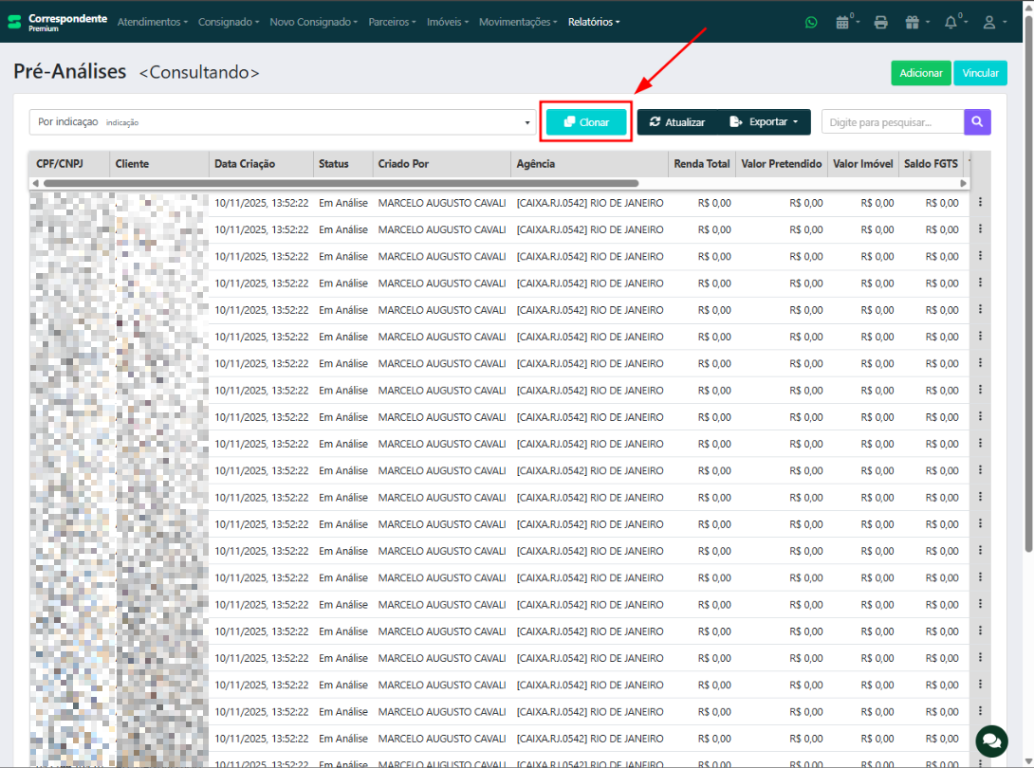Open the Consignado dropdown menu
The height and width of the screenshot is (768, 1034).
tap(228, 22)
